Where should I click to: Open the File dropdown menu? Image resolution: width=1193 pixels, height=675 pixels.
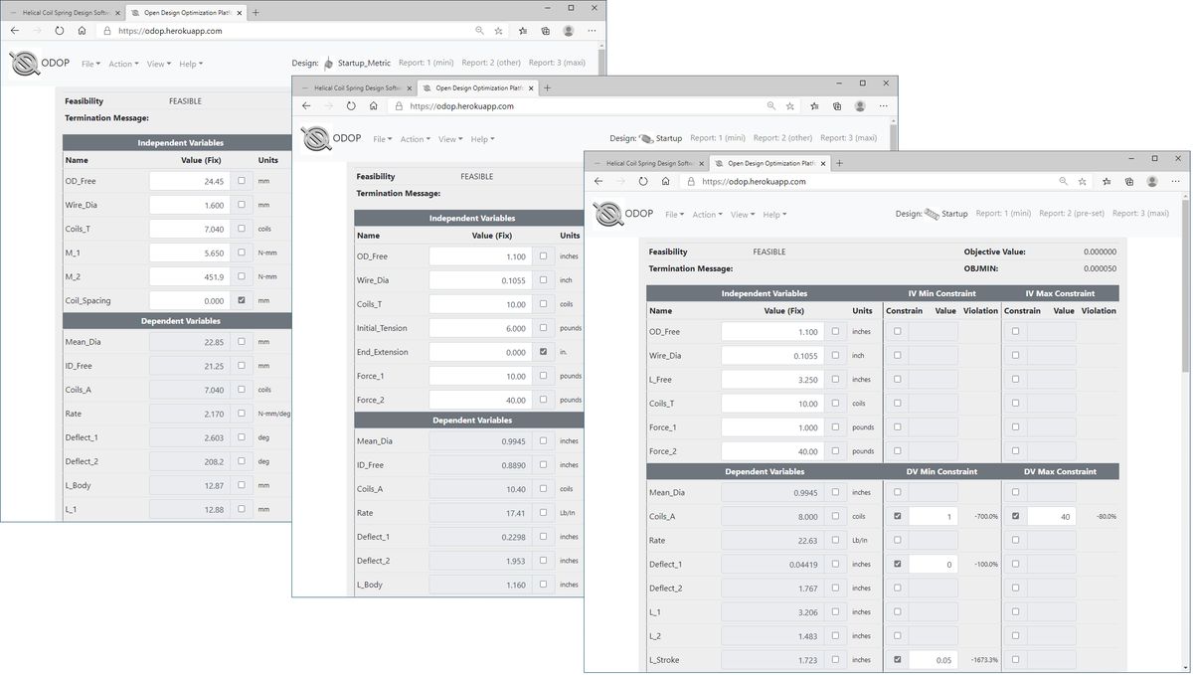point(675,214)
